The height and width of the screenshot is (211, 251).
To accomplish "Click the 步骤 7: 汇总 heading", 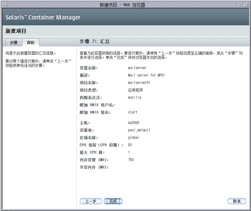I will (95, 41).
